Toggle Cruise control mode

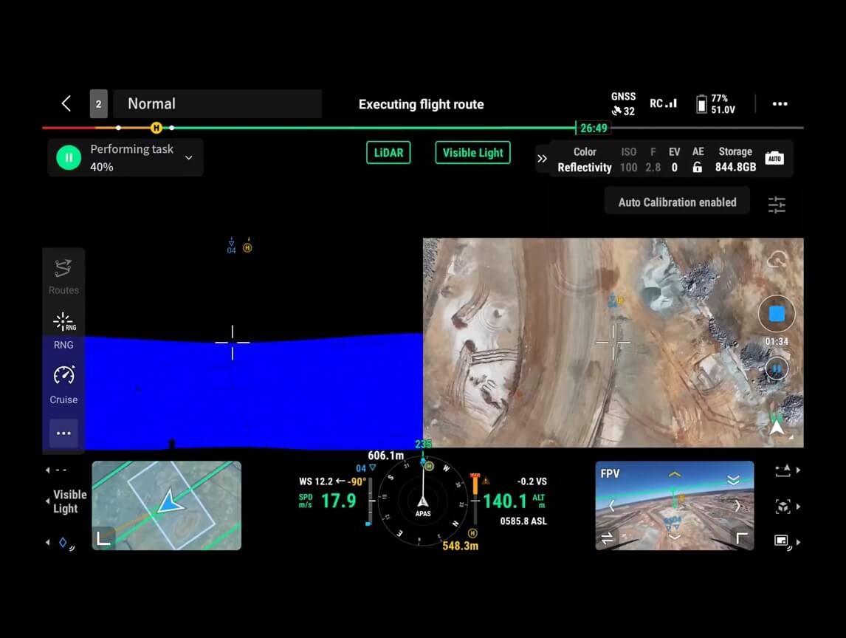(63, 384)
